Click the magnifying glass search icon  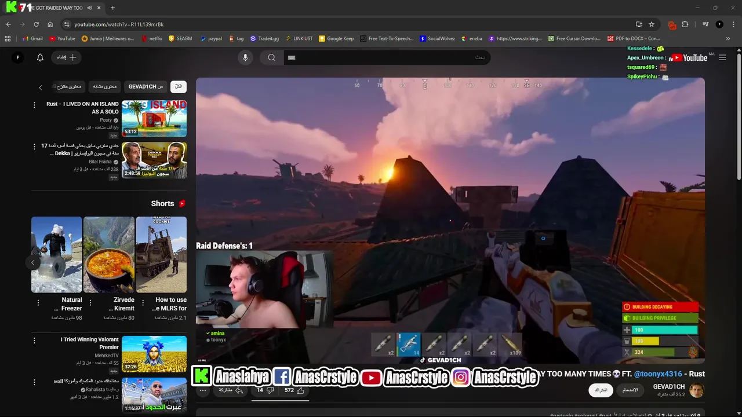tap(271, 57)
